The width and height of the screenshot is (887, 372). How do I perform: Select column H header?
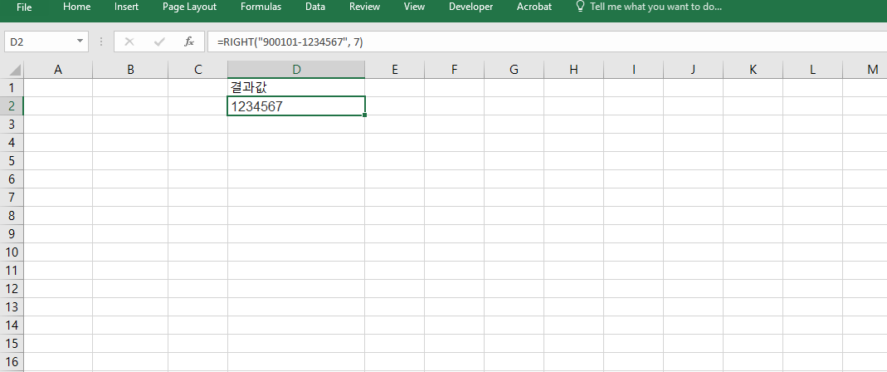(x=573, y=70)
